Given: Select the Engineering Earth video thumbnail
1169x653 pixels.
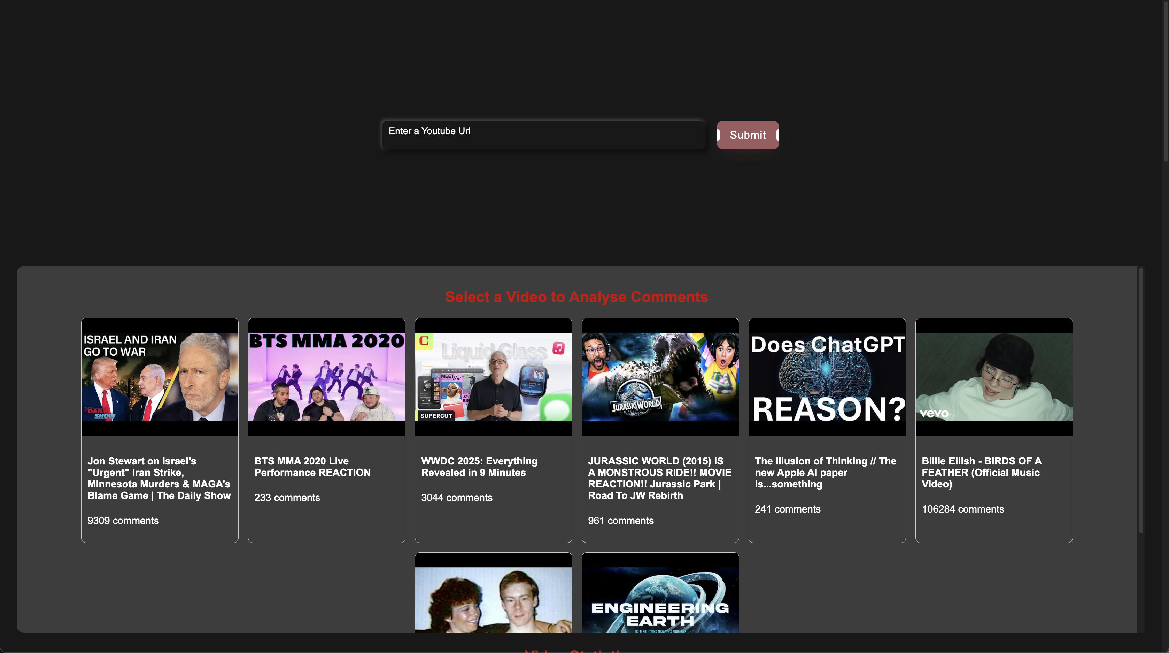Looking at the screenshot, I should coord(660,599).
